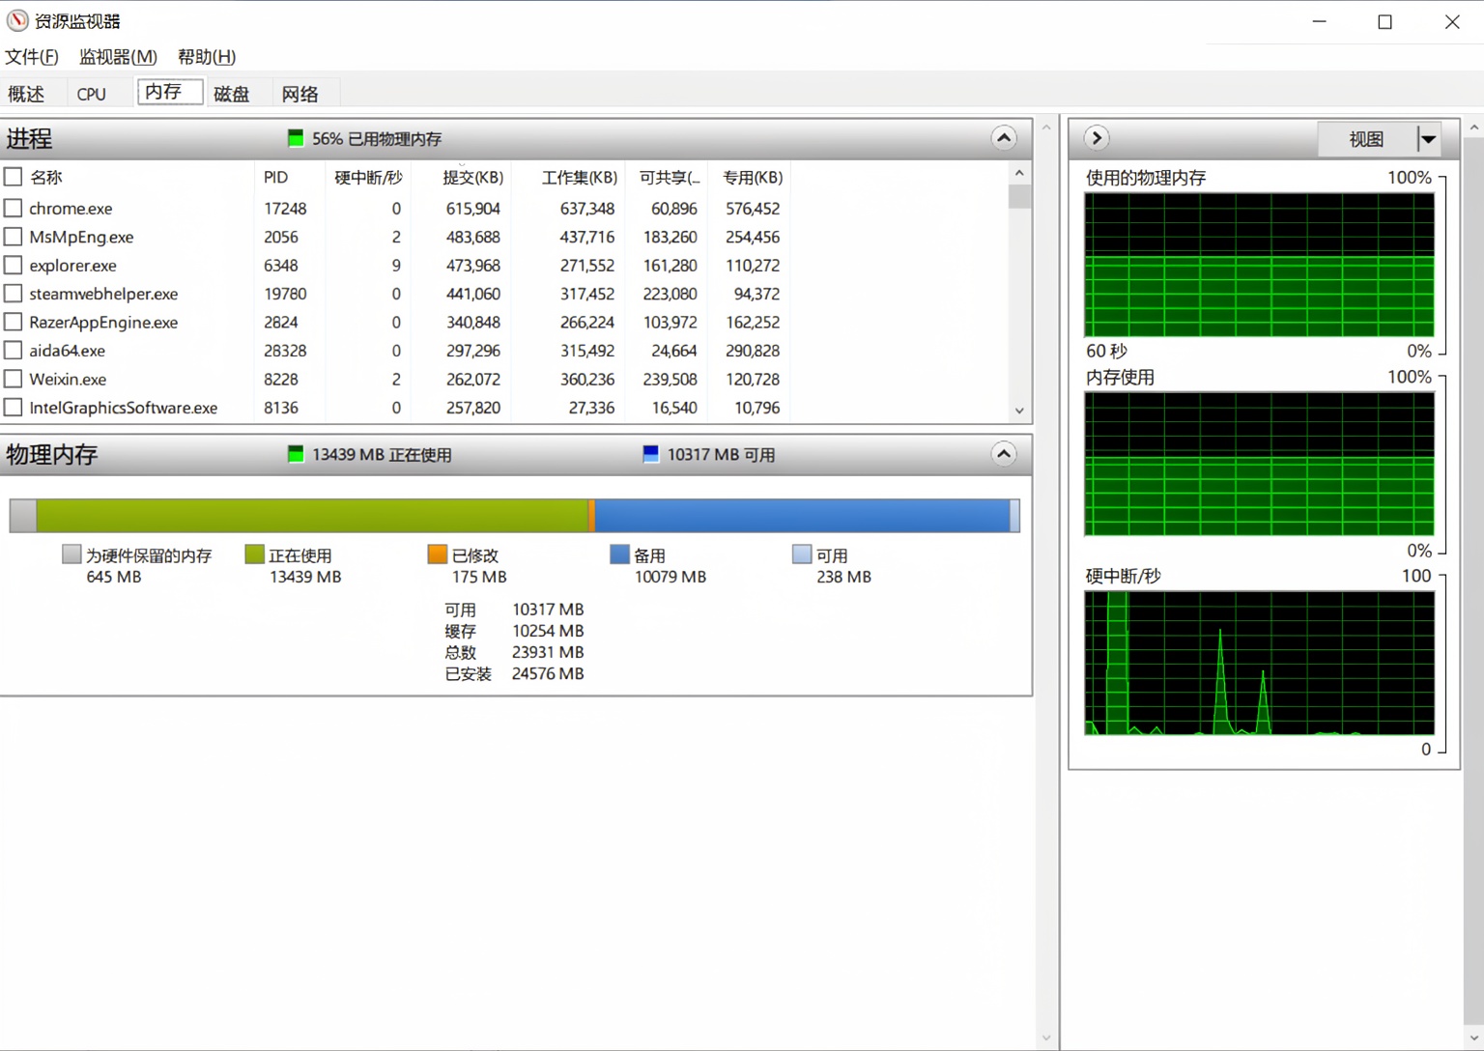Open the 文件(F) menu
The height and width of the screenshot is (1051, 1484).
click(32, 57)
